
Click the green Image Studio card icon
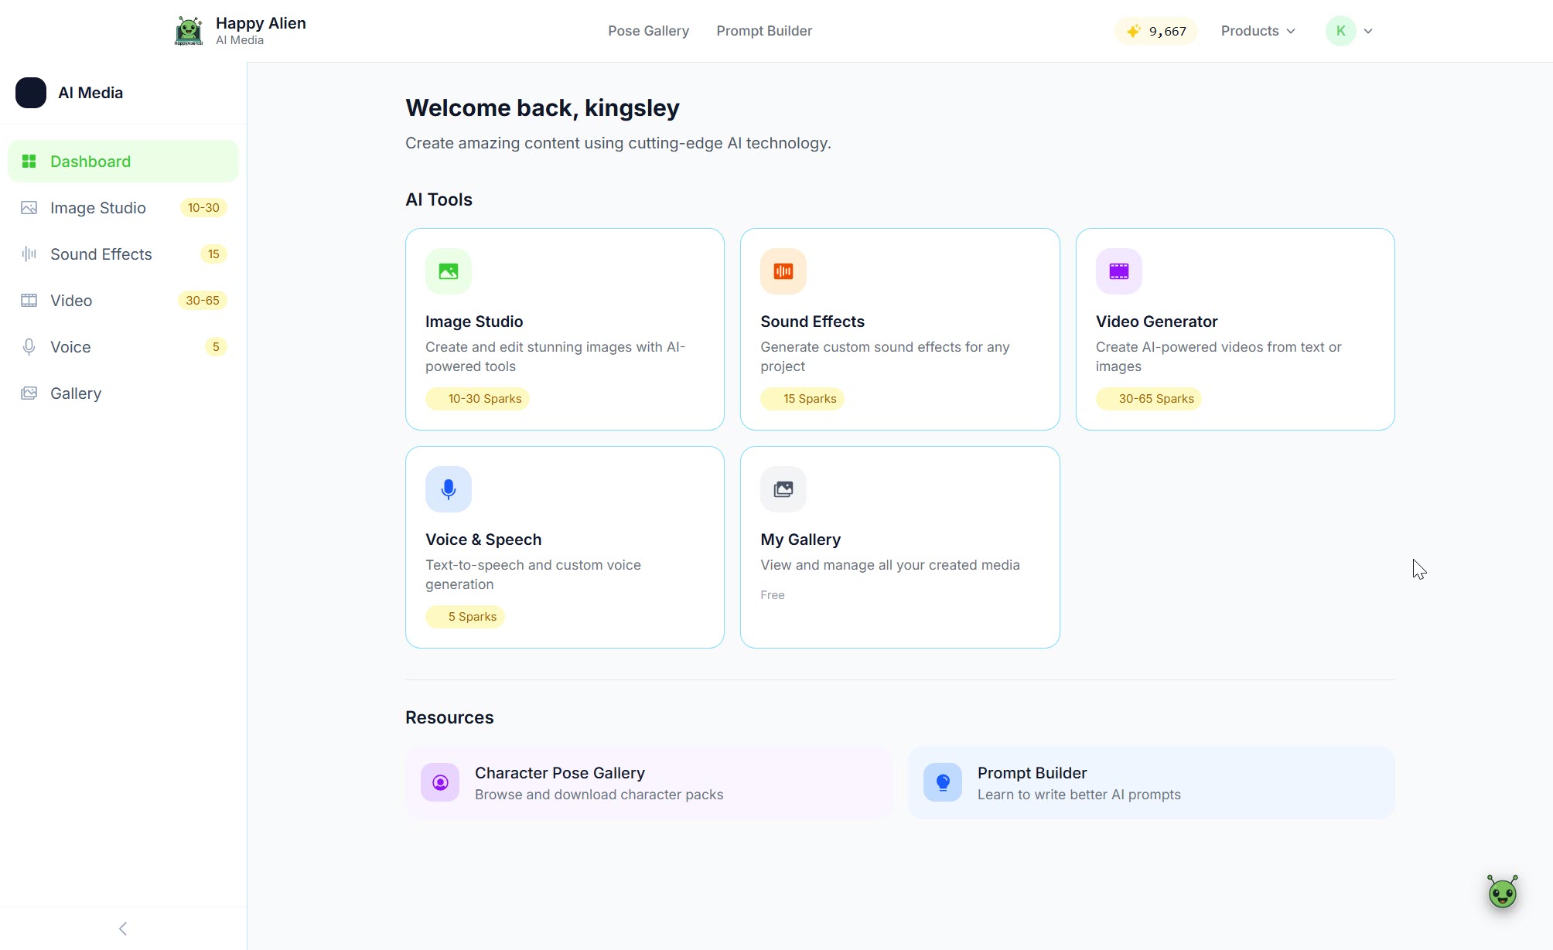[x=447, y=271]
